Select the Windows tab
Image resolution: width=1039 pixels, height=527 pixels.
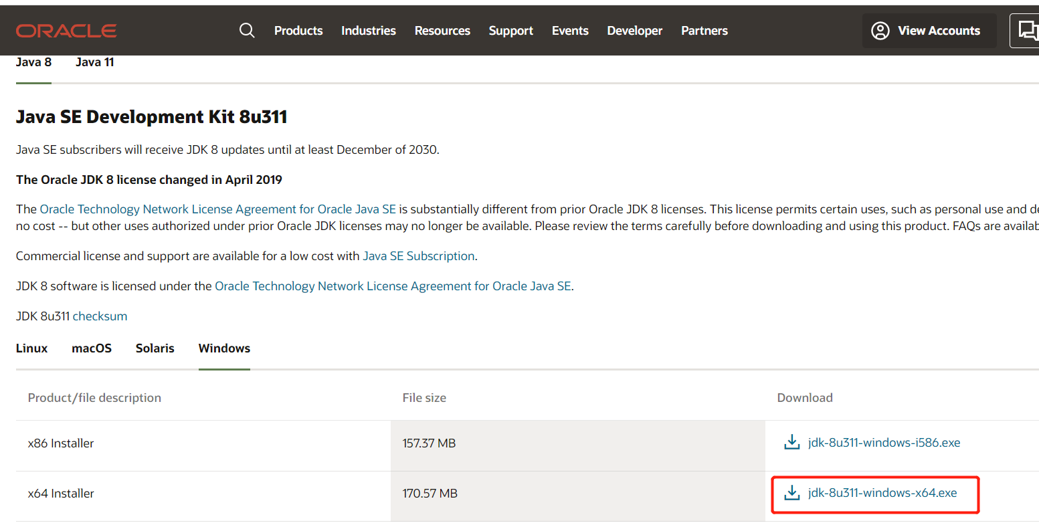tap(224, 348)
